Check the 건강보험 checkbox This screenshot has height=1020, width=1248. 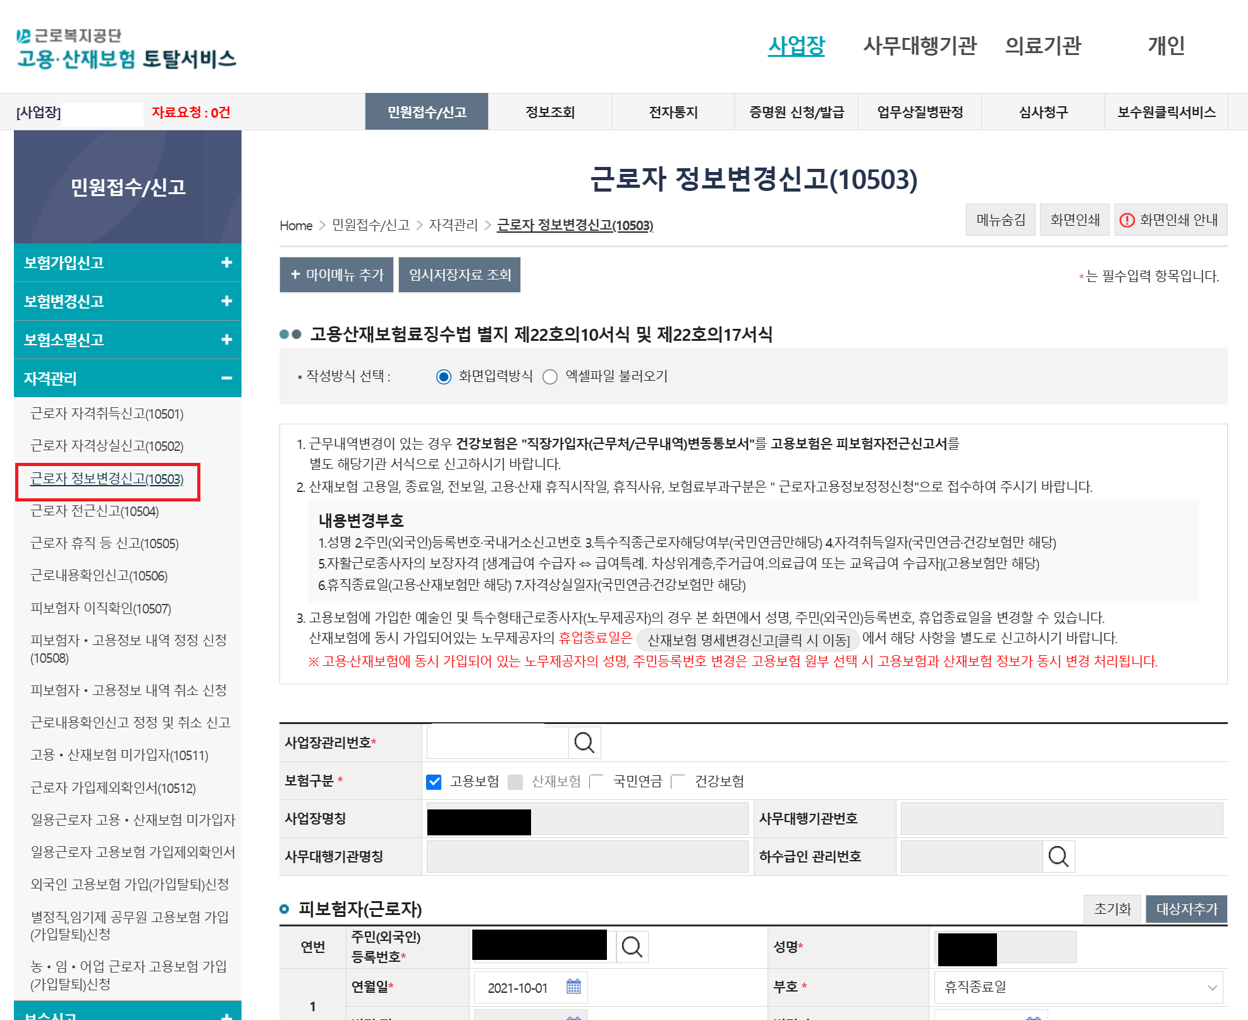(678, 782)
